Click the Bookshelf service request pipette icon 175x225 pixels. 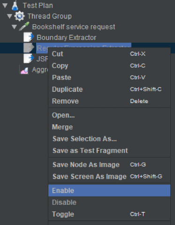pos(24,26)
